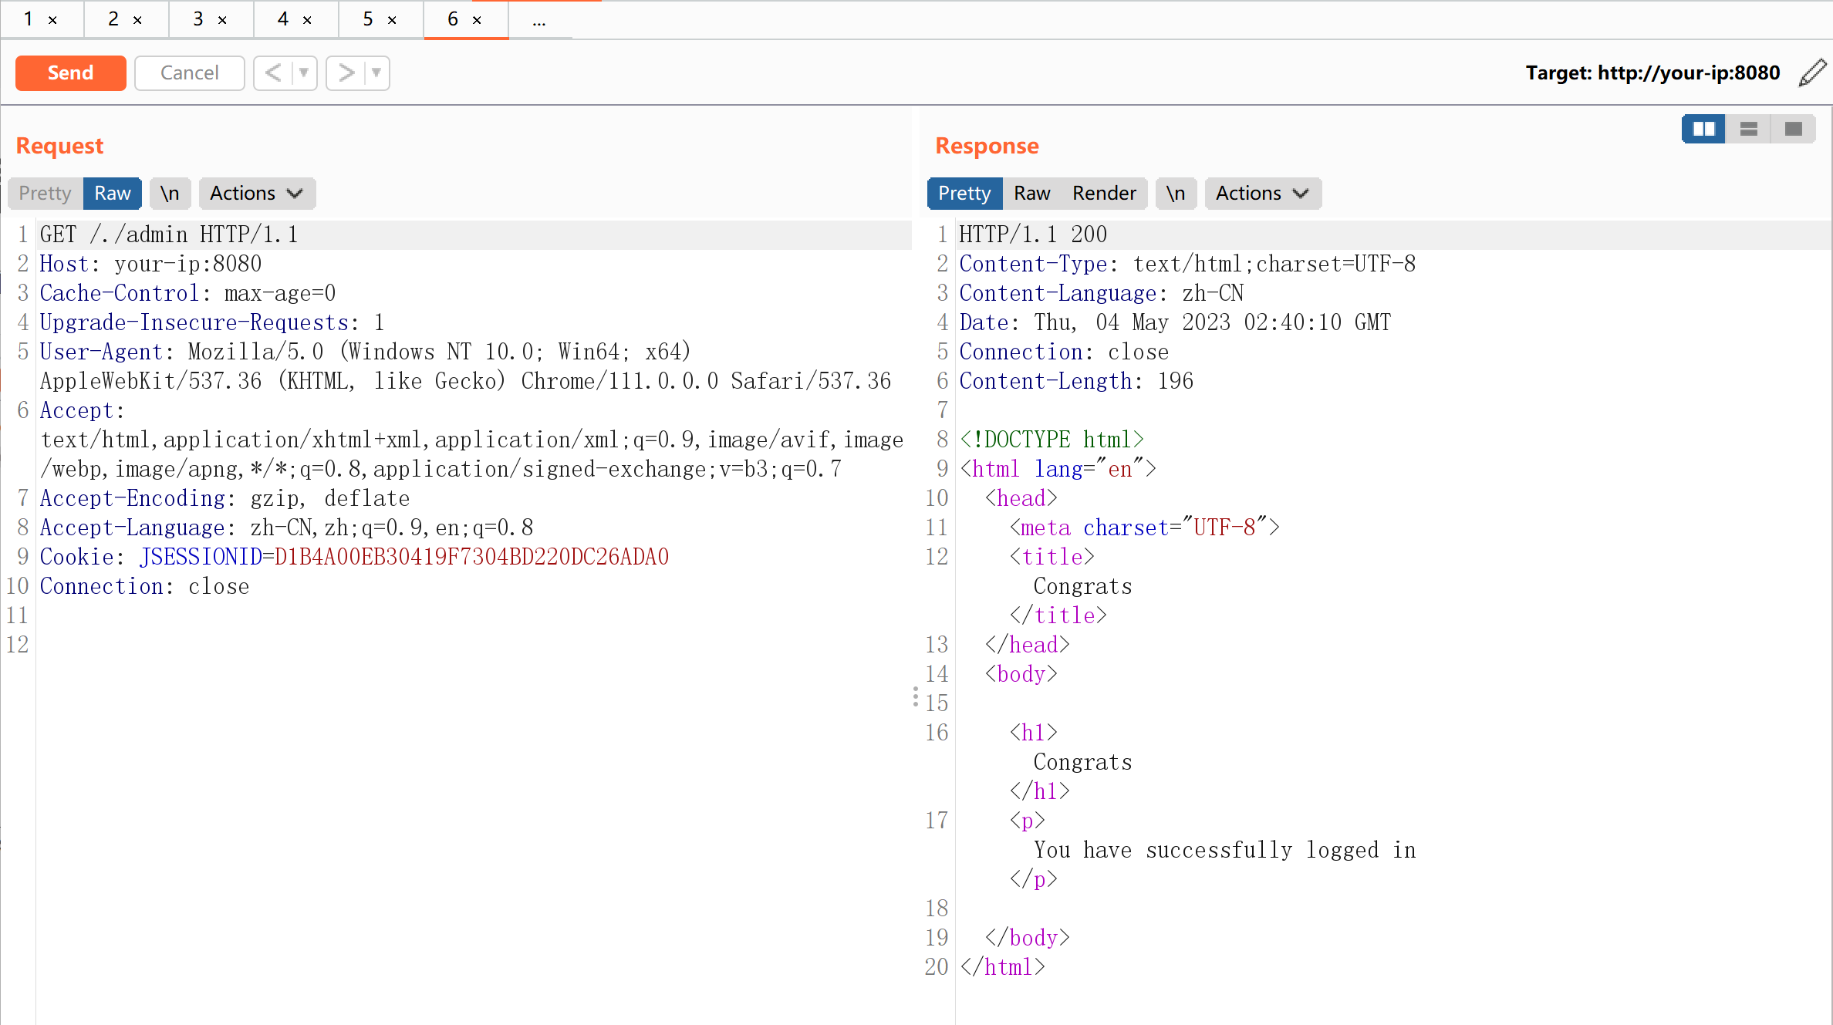This screenshot has width=1833, height=1025.
Task: Click the Cancel button
Action: (x=189, y=73)
